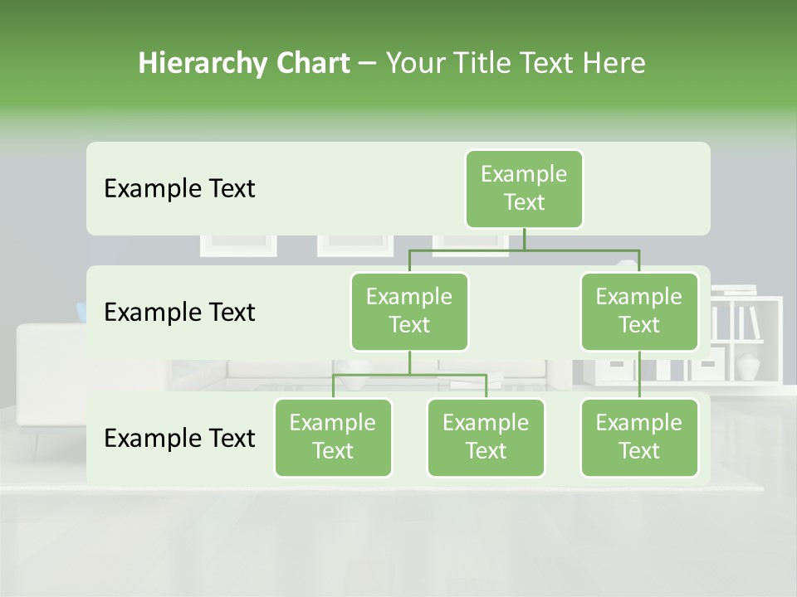Click the center green box in bottom row
This screenshot has width=797, height=597.
pos(486,438)
